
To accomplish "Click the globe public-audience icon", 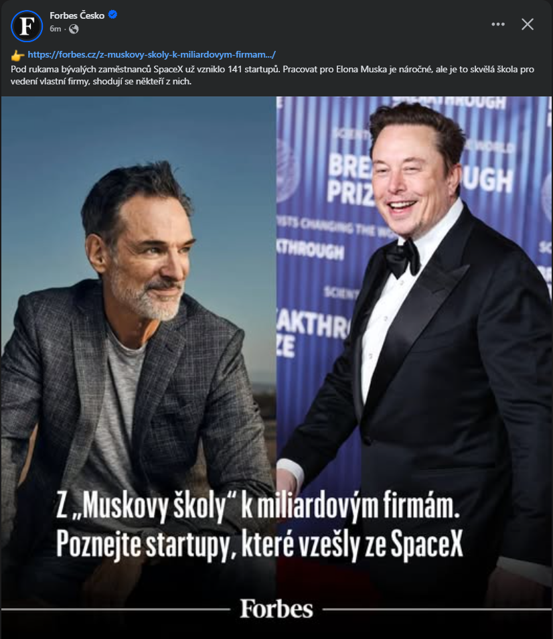I will click(x=74, y=29).
